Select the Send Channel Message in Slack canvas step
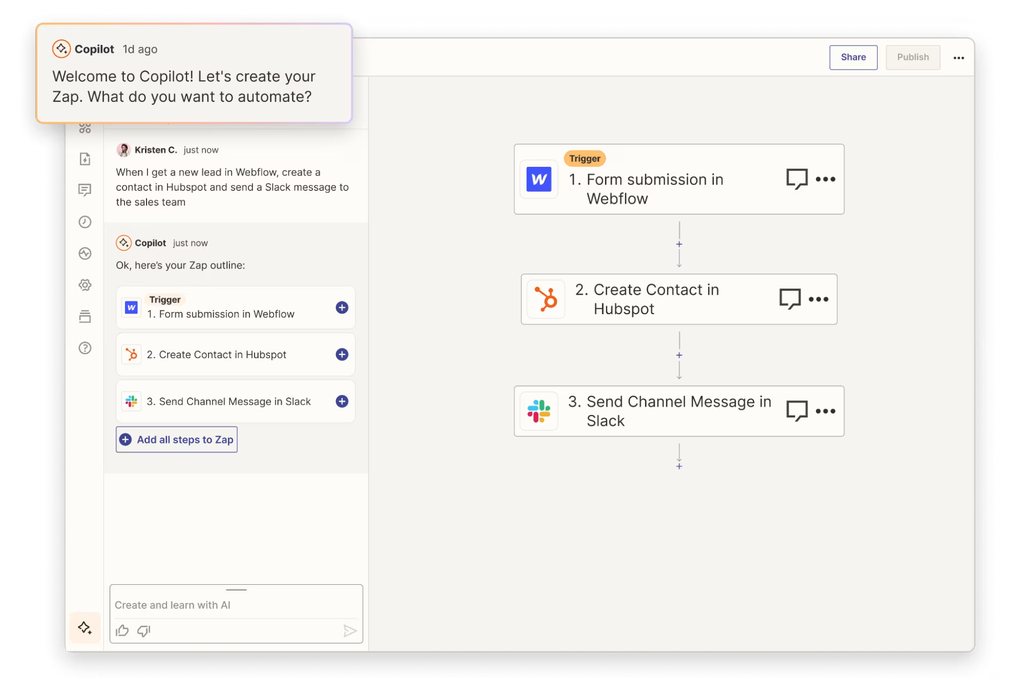 pyautogui.click(x=679, y=411)
